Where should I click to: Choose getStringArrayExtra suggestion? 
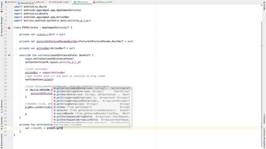(x=92, y=98)
